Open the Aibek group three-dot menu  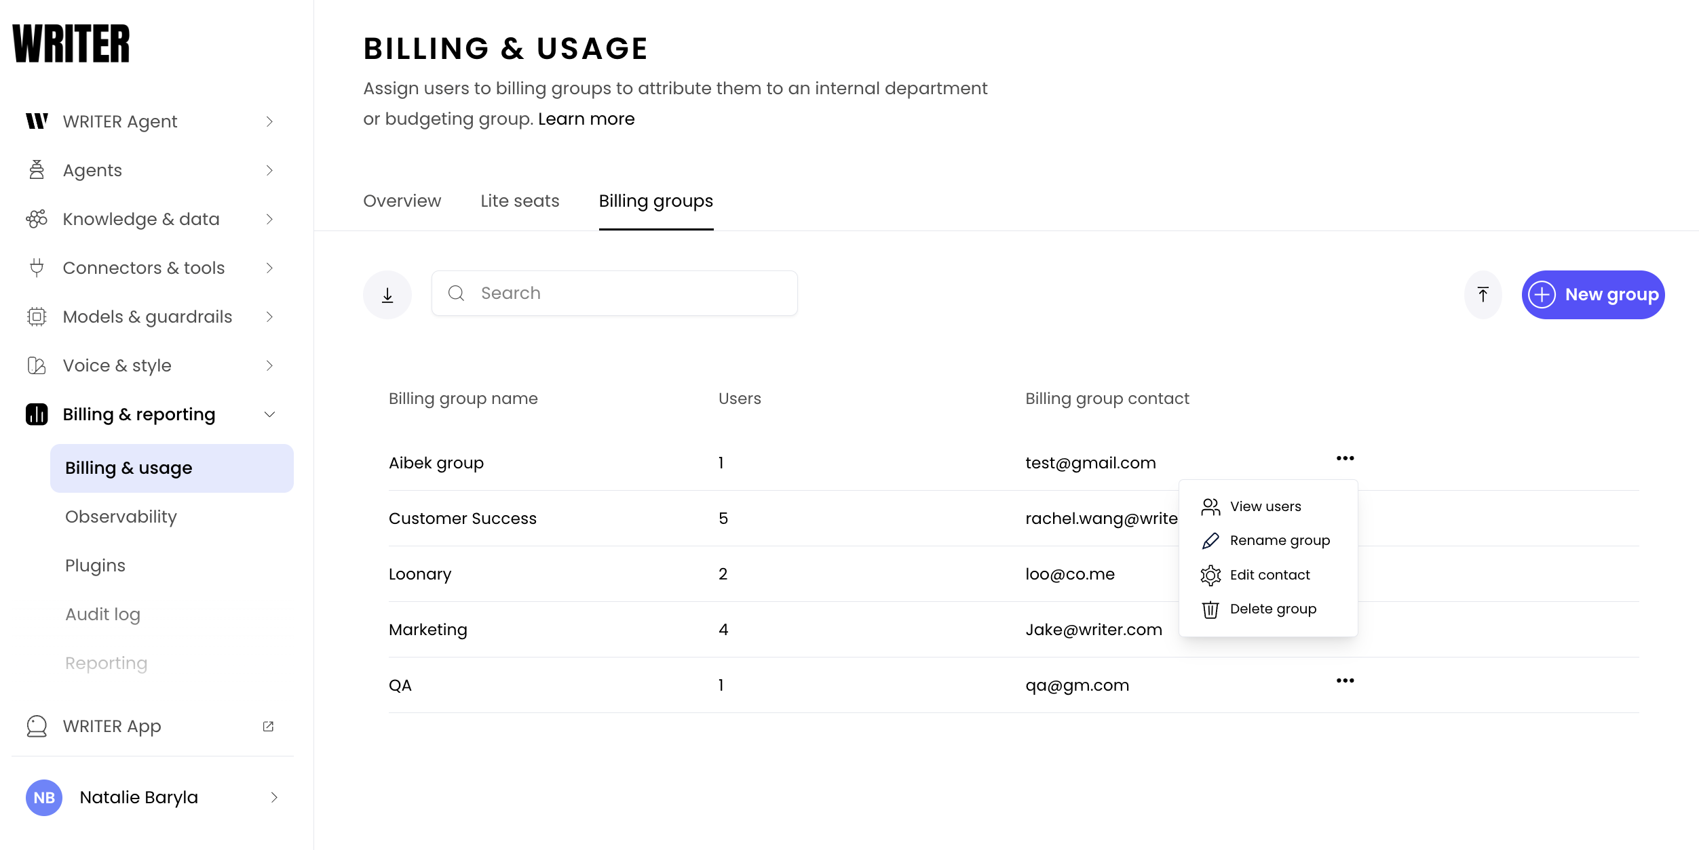tap(1345, 459)
